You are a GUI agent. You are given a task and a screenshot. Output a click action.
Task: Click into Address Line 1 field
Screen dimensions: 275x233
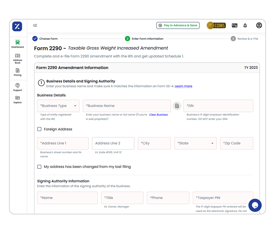tap(63, 143)
